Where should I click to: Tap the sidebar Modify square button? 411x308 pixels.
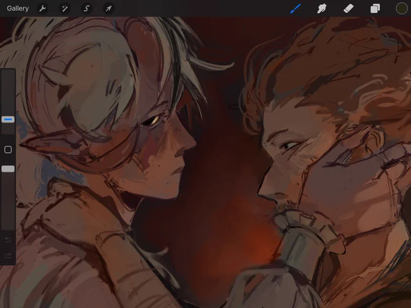click(8, 150)
